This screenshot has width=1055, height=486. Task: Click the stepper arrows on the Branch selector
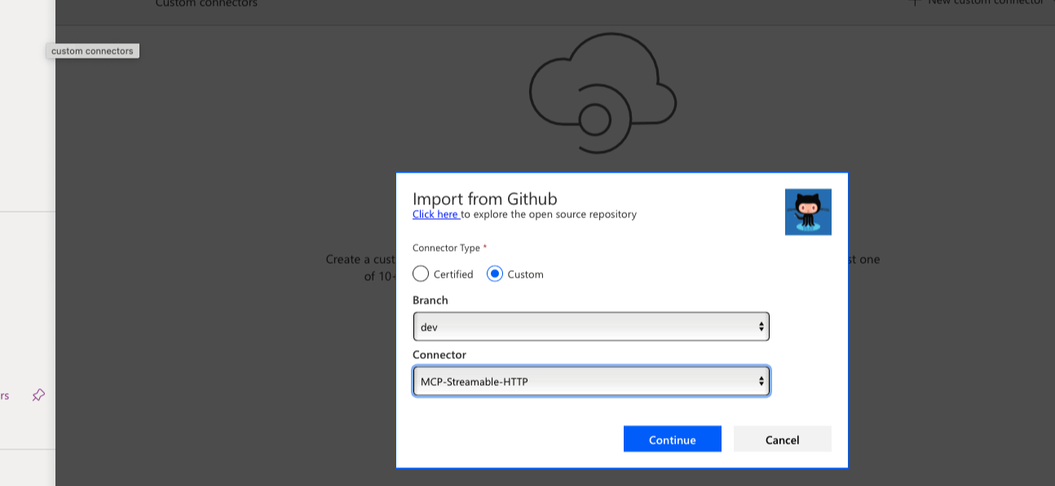click(761, 326)
